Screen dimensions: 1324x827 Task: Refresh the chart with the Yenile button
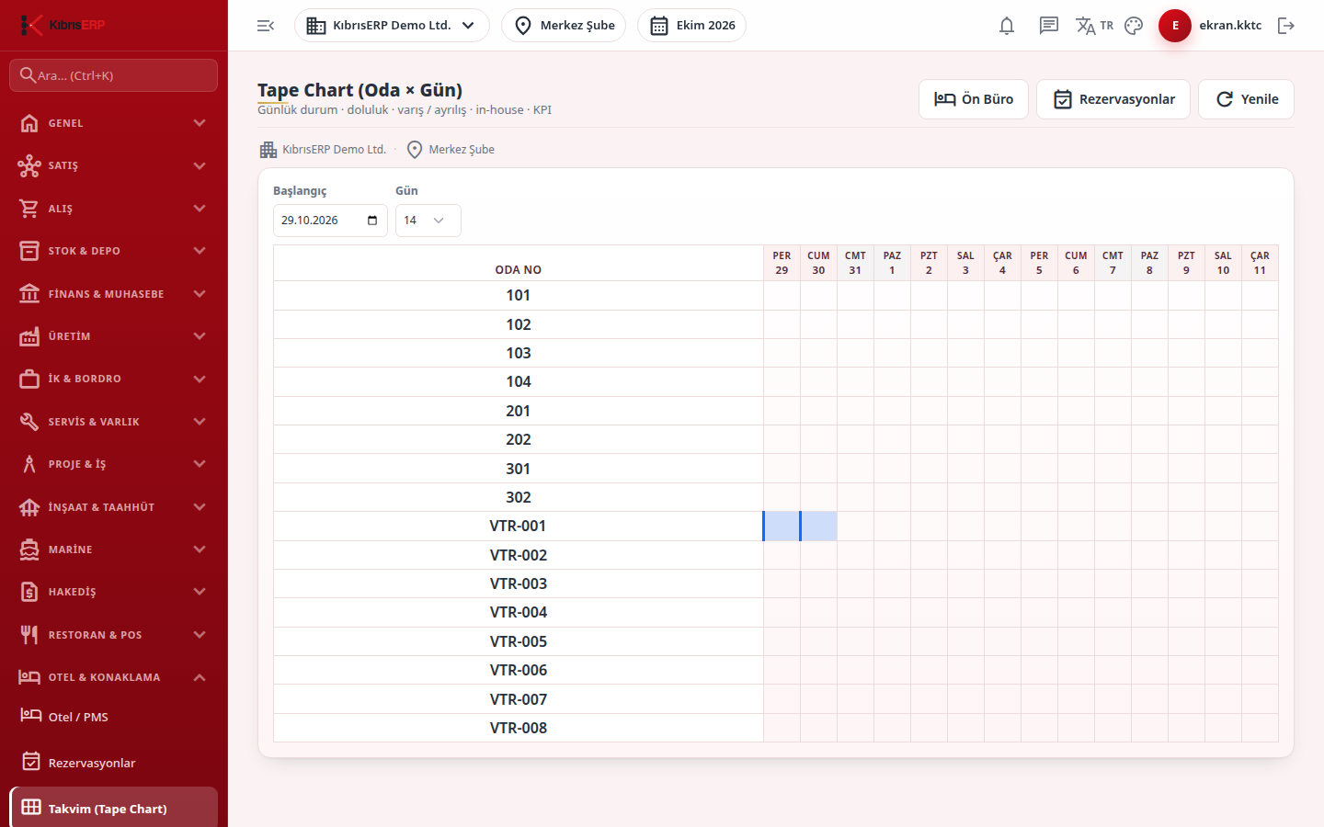(x=1246, y=99)
